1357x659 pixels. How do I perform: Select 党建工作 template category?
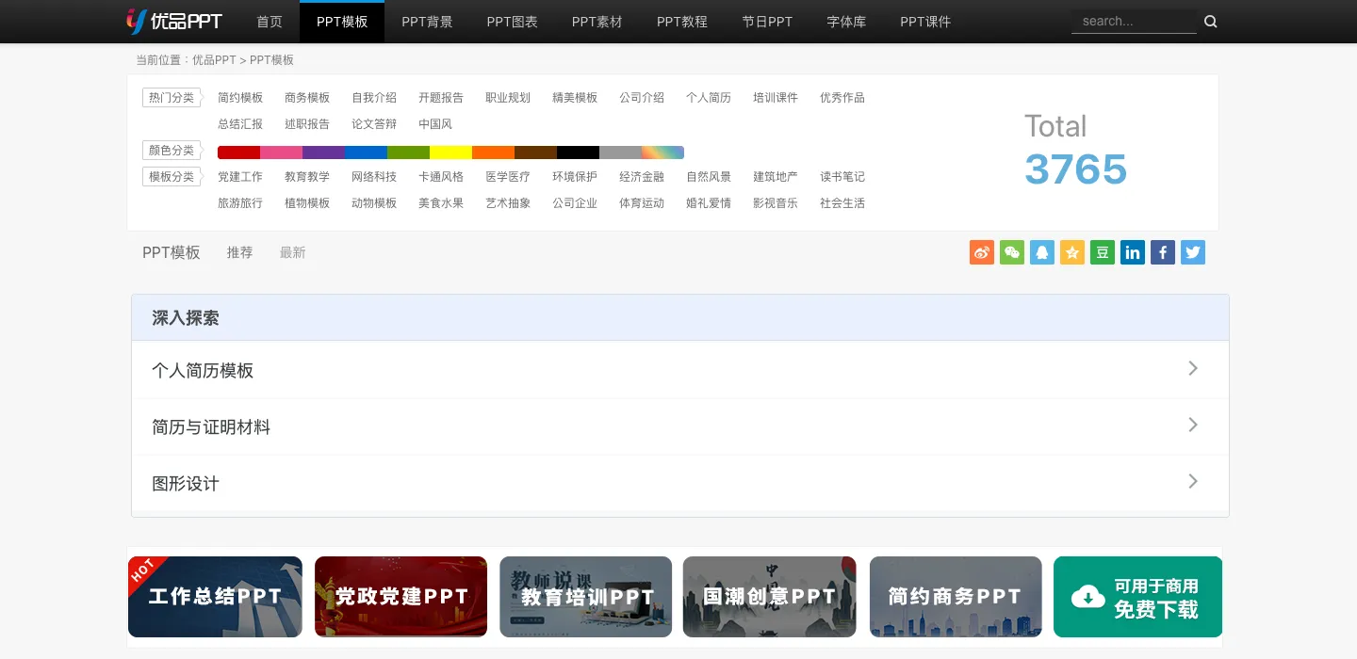240,177
